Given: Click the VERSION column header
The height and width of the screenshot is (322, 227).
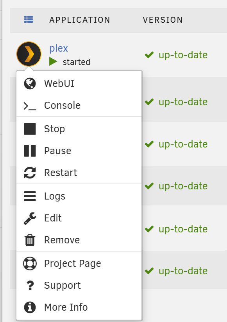Looking at the screenshot, I should coord(163,20).
